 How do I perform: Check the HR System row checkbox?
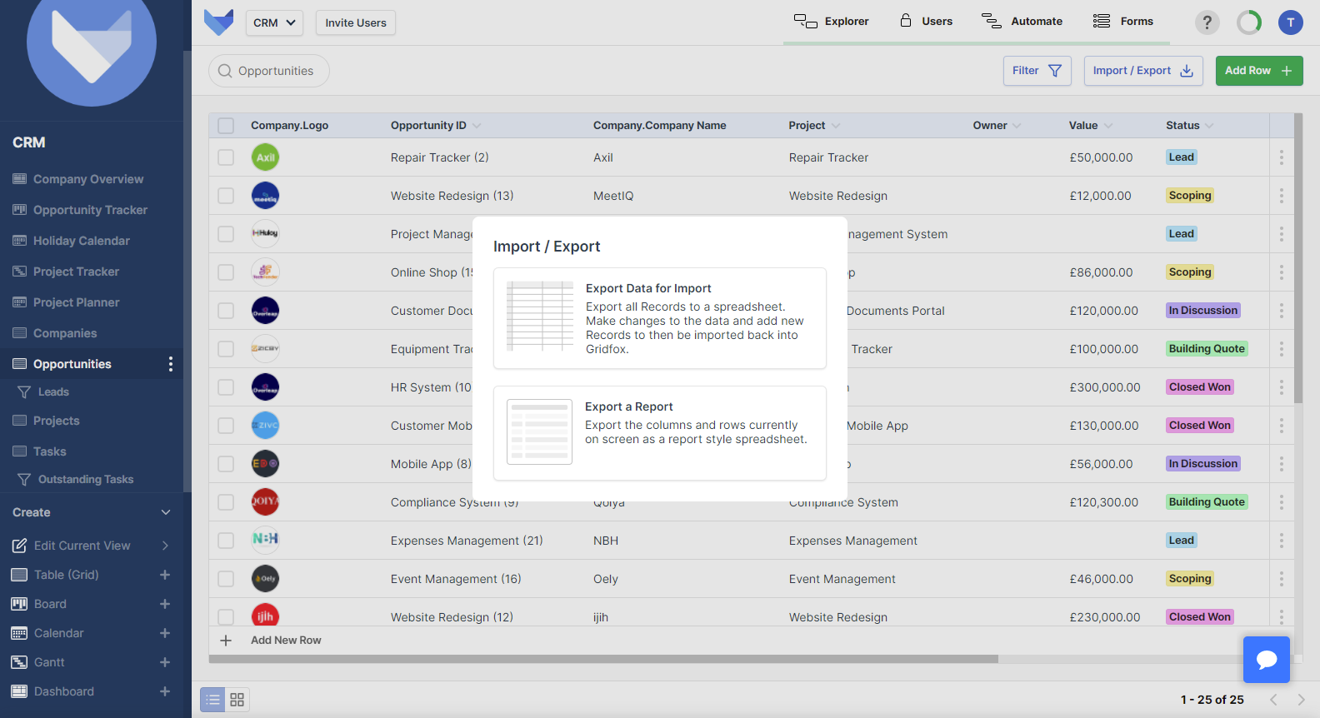226,387
